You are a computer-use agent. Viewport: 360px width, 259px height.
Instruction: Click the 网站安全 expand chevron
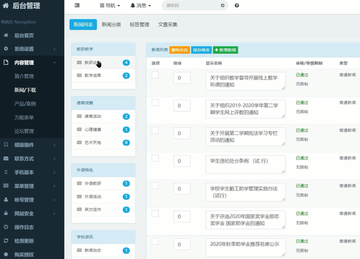(54, 213)
